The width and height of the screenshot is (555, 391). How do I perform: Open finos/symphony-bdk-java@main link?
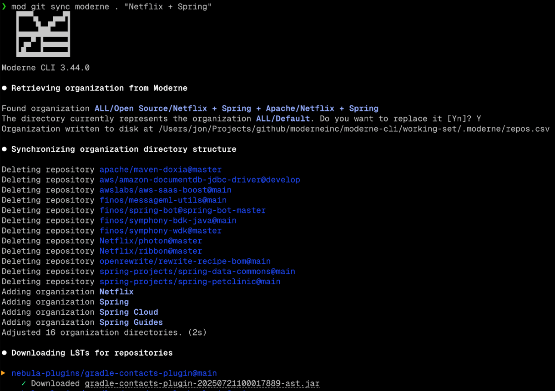(x=168, y=220)
